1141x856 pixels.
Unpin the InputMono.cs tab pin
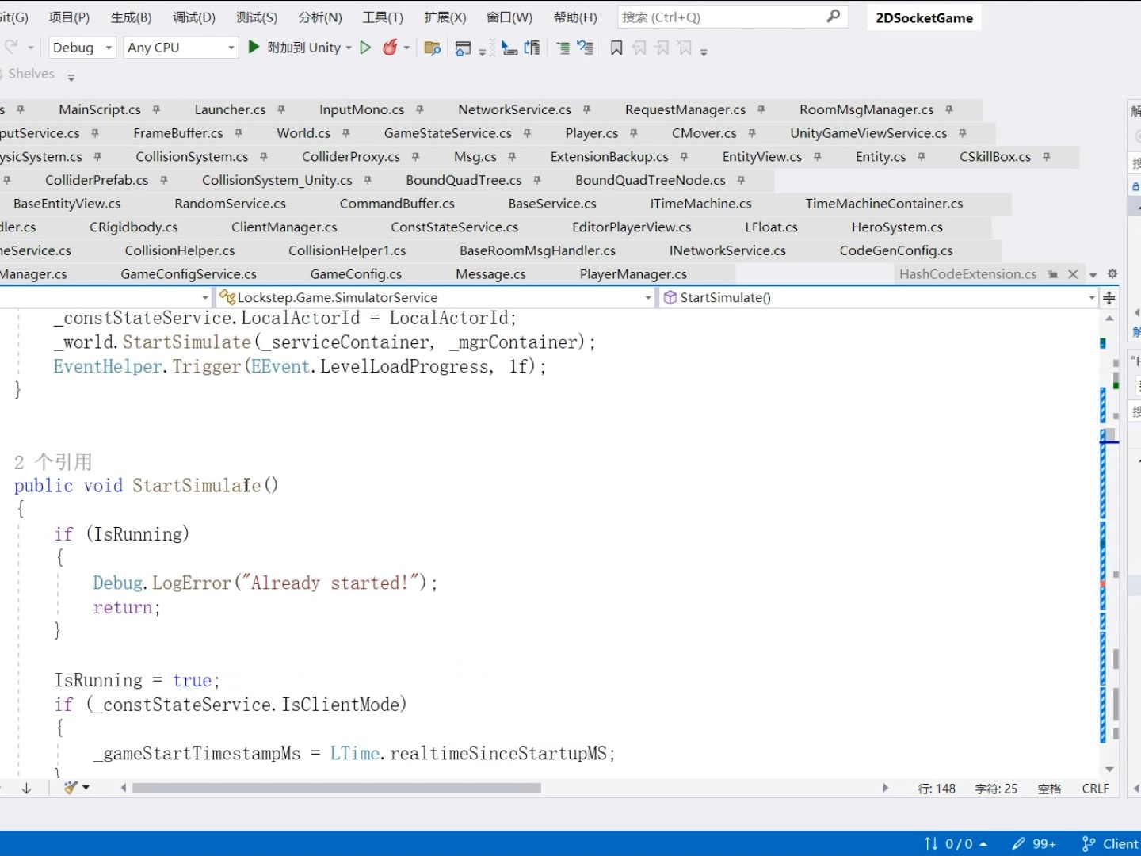coord(420,110)
